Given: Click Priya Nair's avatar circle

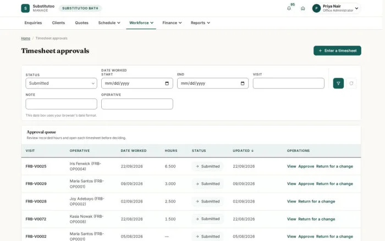Looking at the screenshot, I should click(x=316, y=8).
